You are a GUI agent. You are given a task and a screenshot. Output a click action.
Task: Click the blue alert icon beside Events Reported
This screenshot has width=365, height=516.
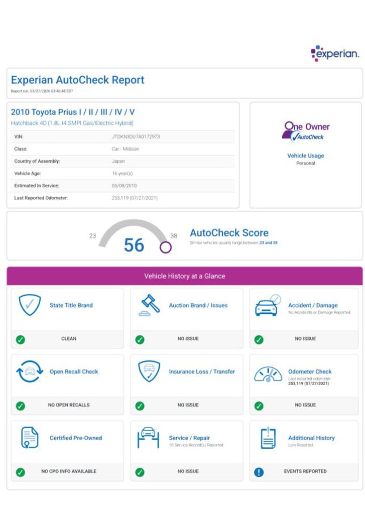click(x=259, y=472)
